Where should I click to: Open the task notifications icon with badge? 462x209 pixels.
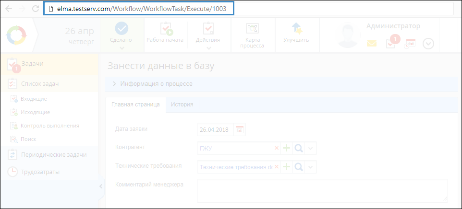coord(391,43)
